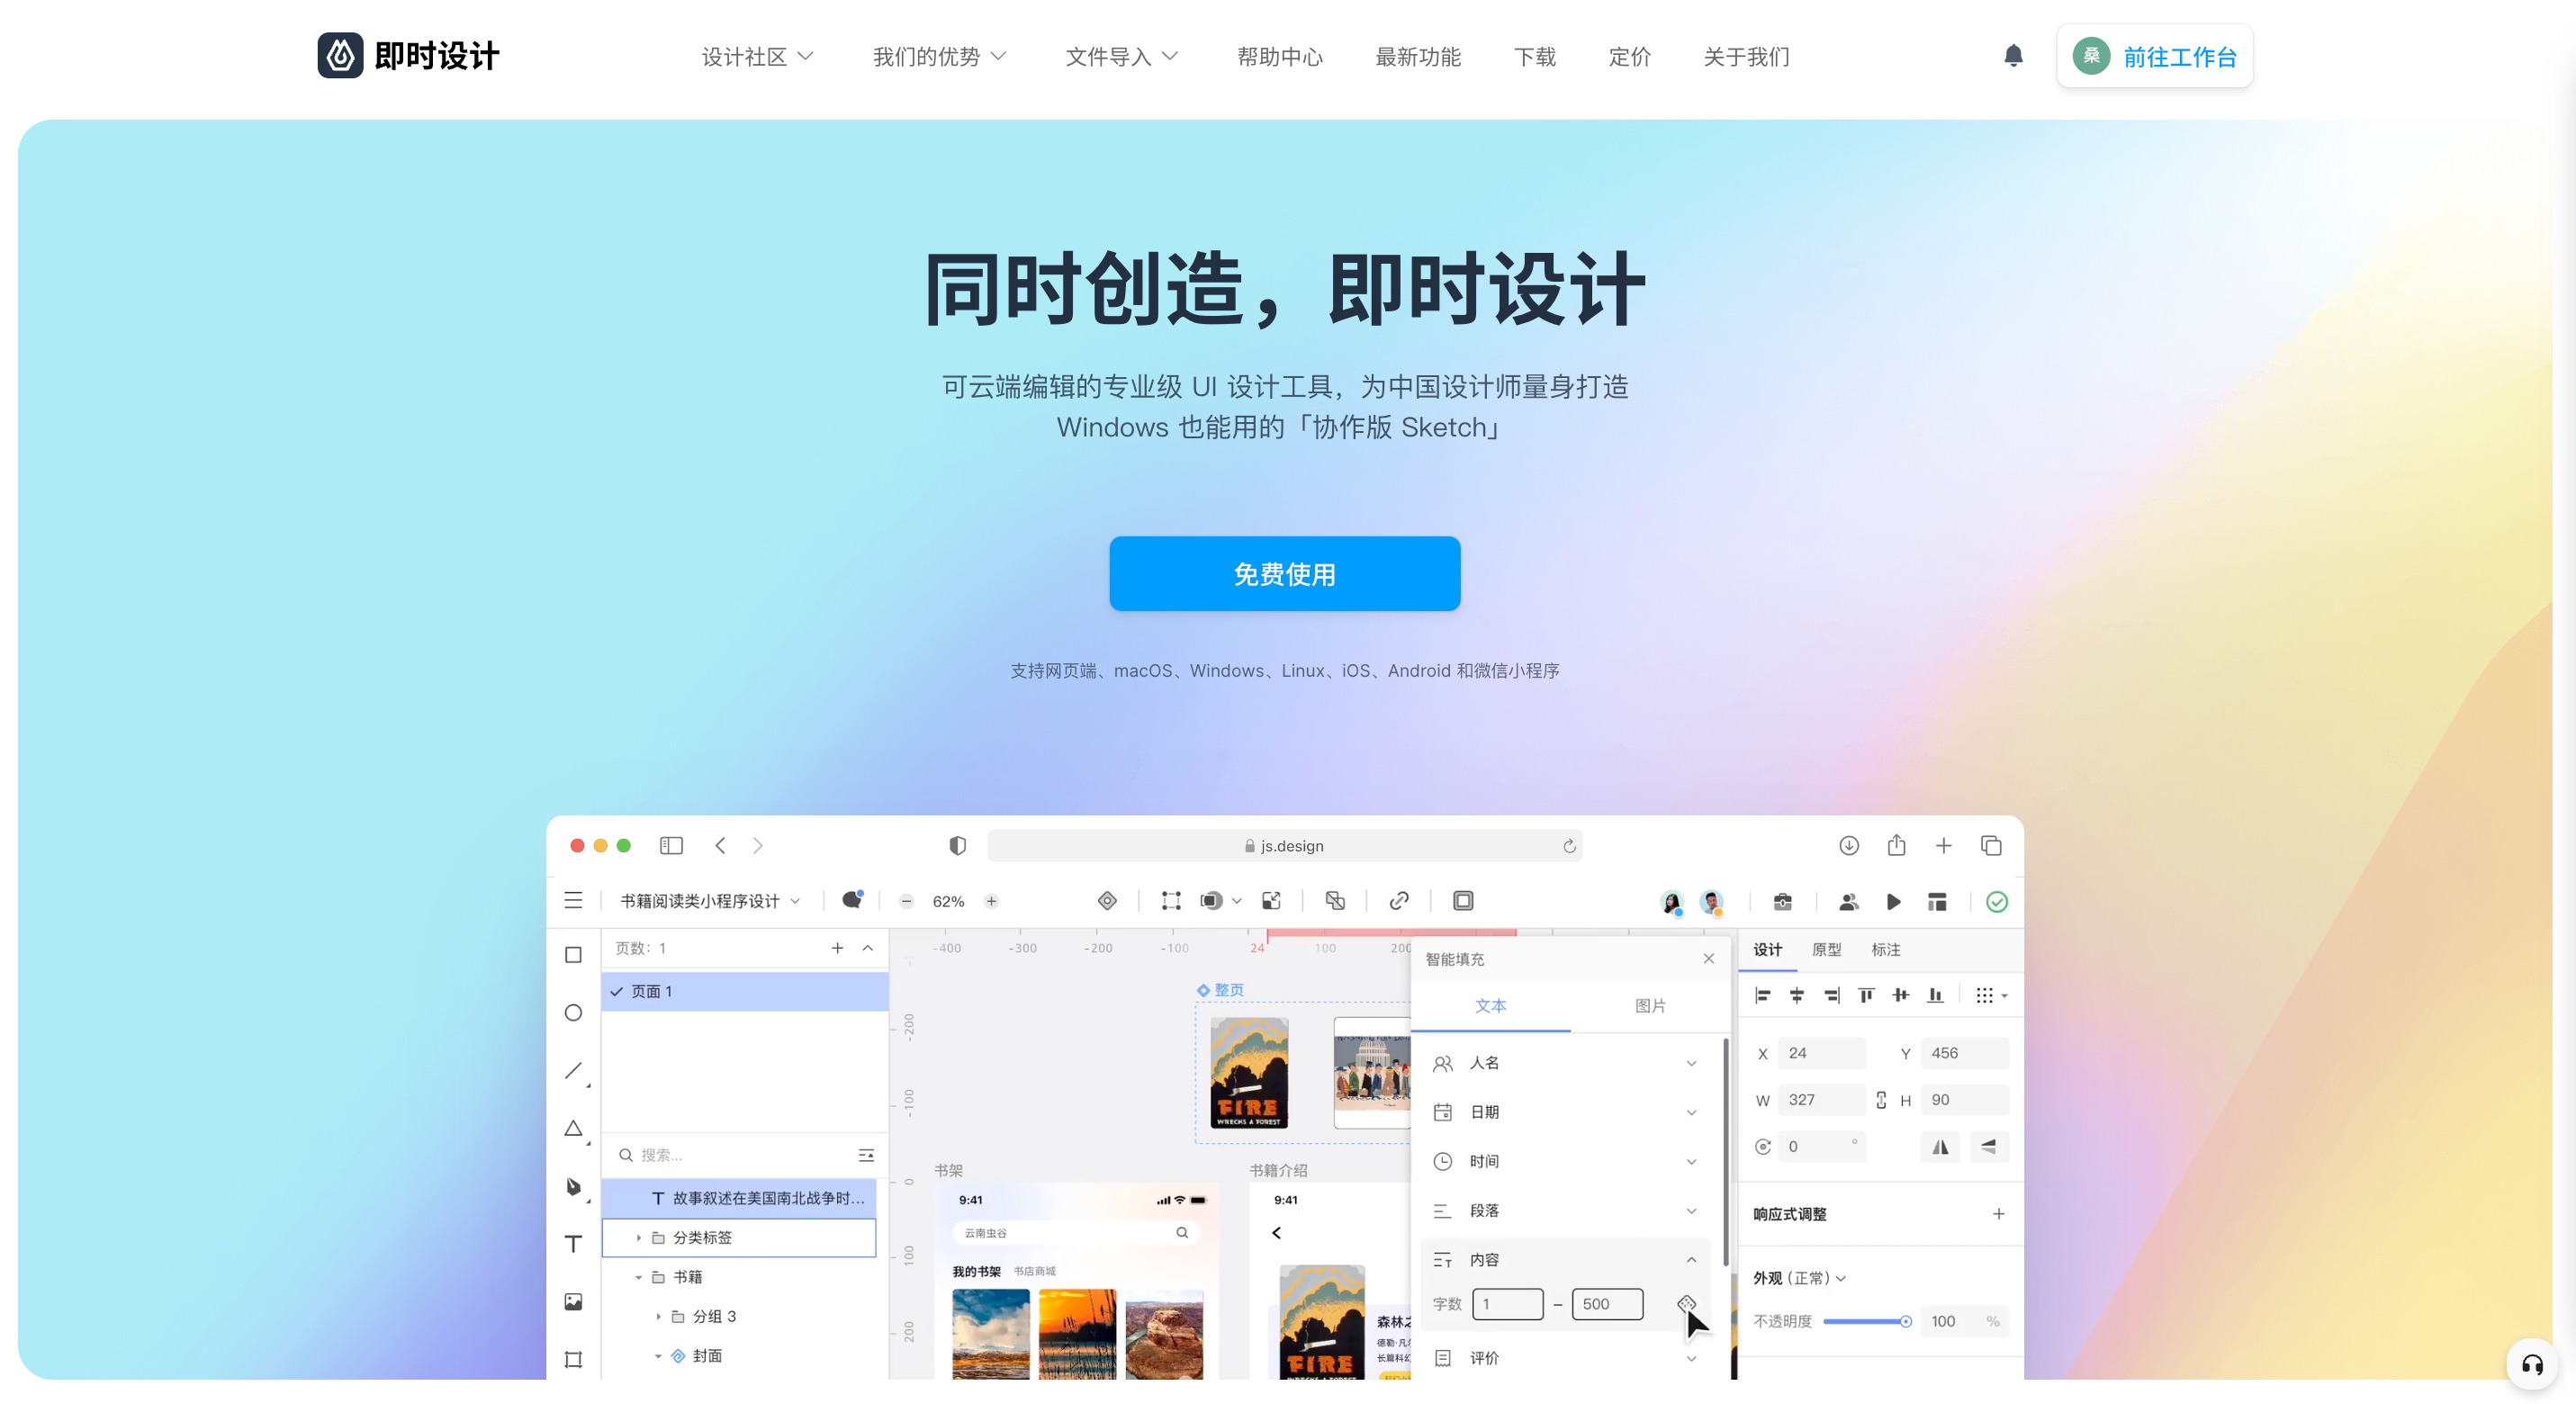Select the Line tool in left toolbar
This screenshot has height=1404, width=2576.
[573, 1070]
